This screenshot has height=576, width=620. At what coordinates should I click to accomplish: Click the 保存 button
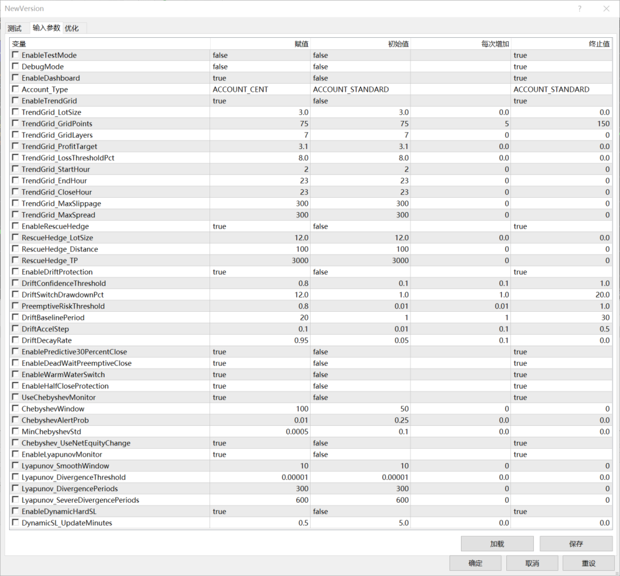[x=576, y=544]
